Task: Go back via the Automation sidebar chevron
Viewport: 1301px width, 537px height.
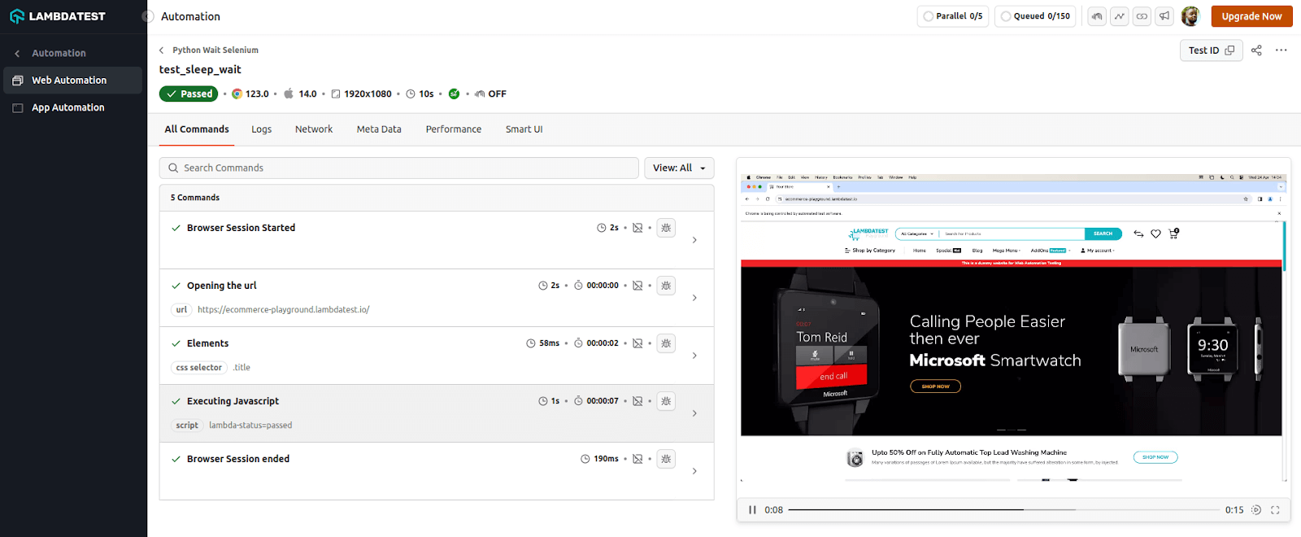Action: pos(18,54)
